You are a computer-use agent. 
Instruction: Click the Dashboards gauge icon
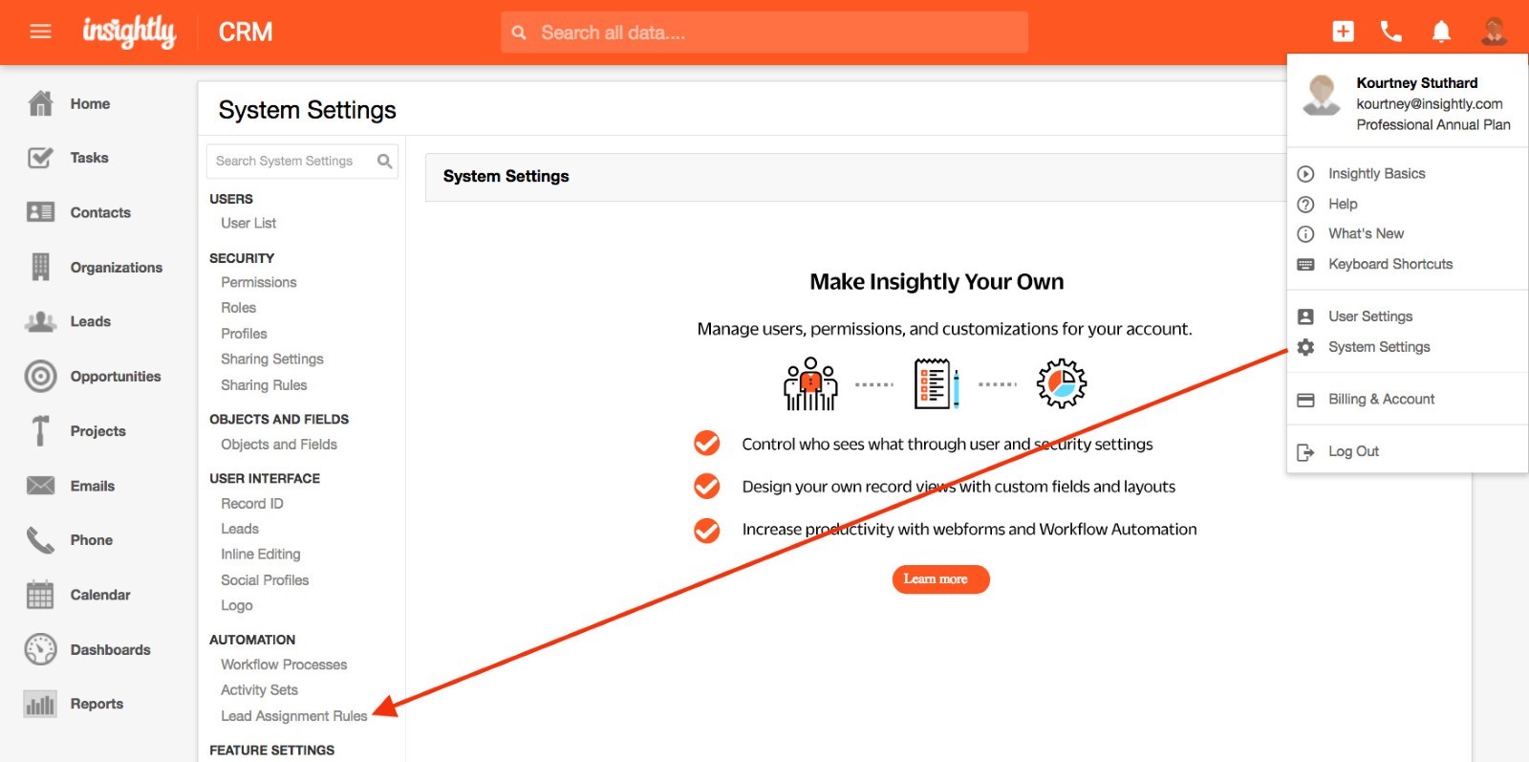[x=40, y=649]
